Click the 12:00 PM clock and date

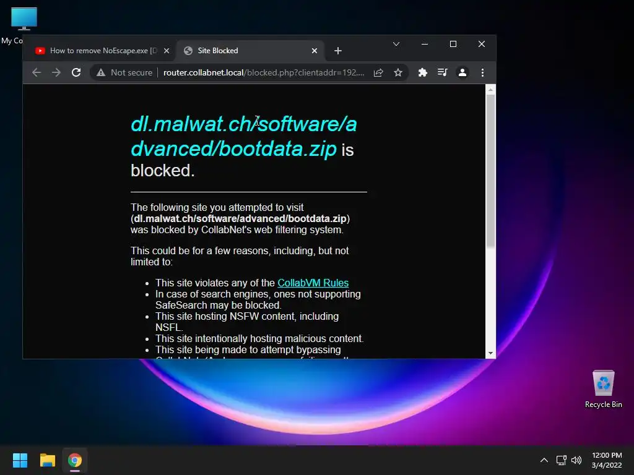click(607, 460)
